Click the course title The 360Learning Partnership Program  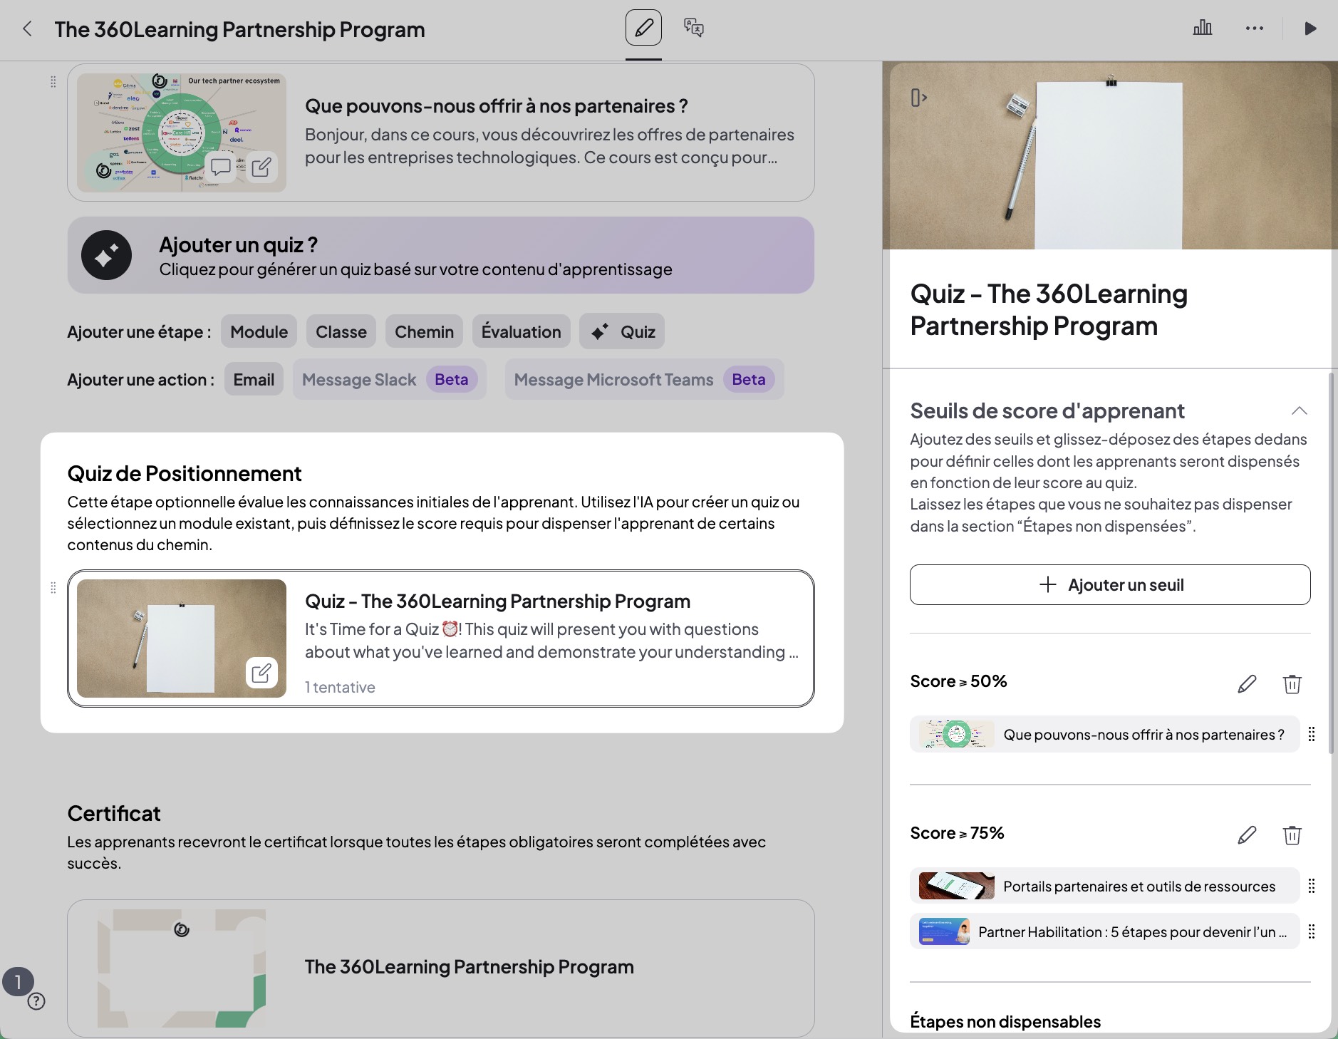239,29
